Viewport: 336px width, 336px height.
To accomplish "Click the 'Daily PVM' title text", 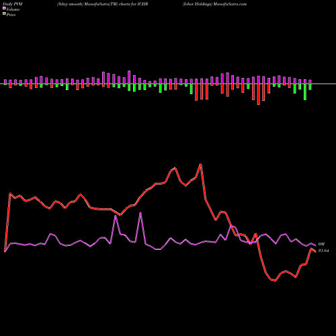I will coord(13,4).
